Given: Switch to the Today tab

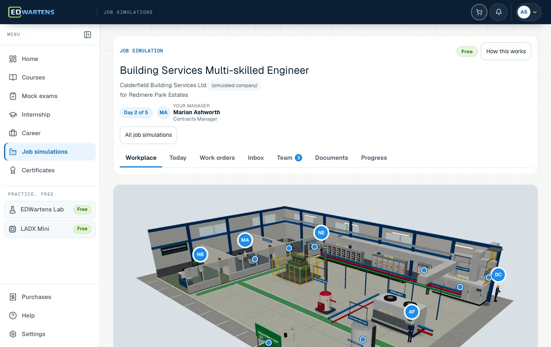Looking at the screenshot, I should click(x=178, y=158).
